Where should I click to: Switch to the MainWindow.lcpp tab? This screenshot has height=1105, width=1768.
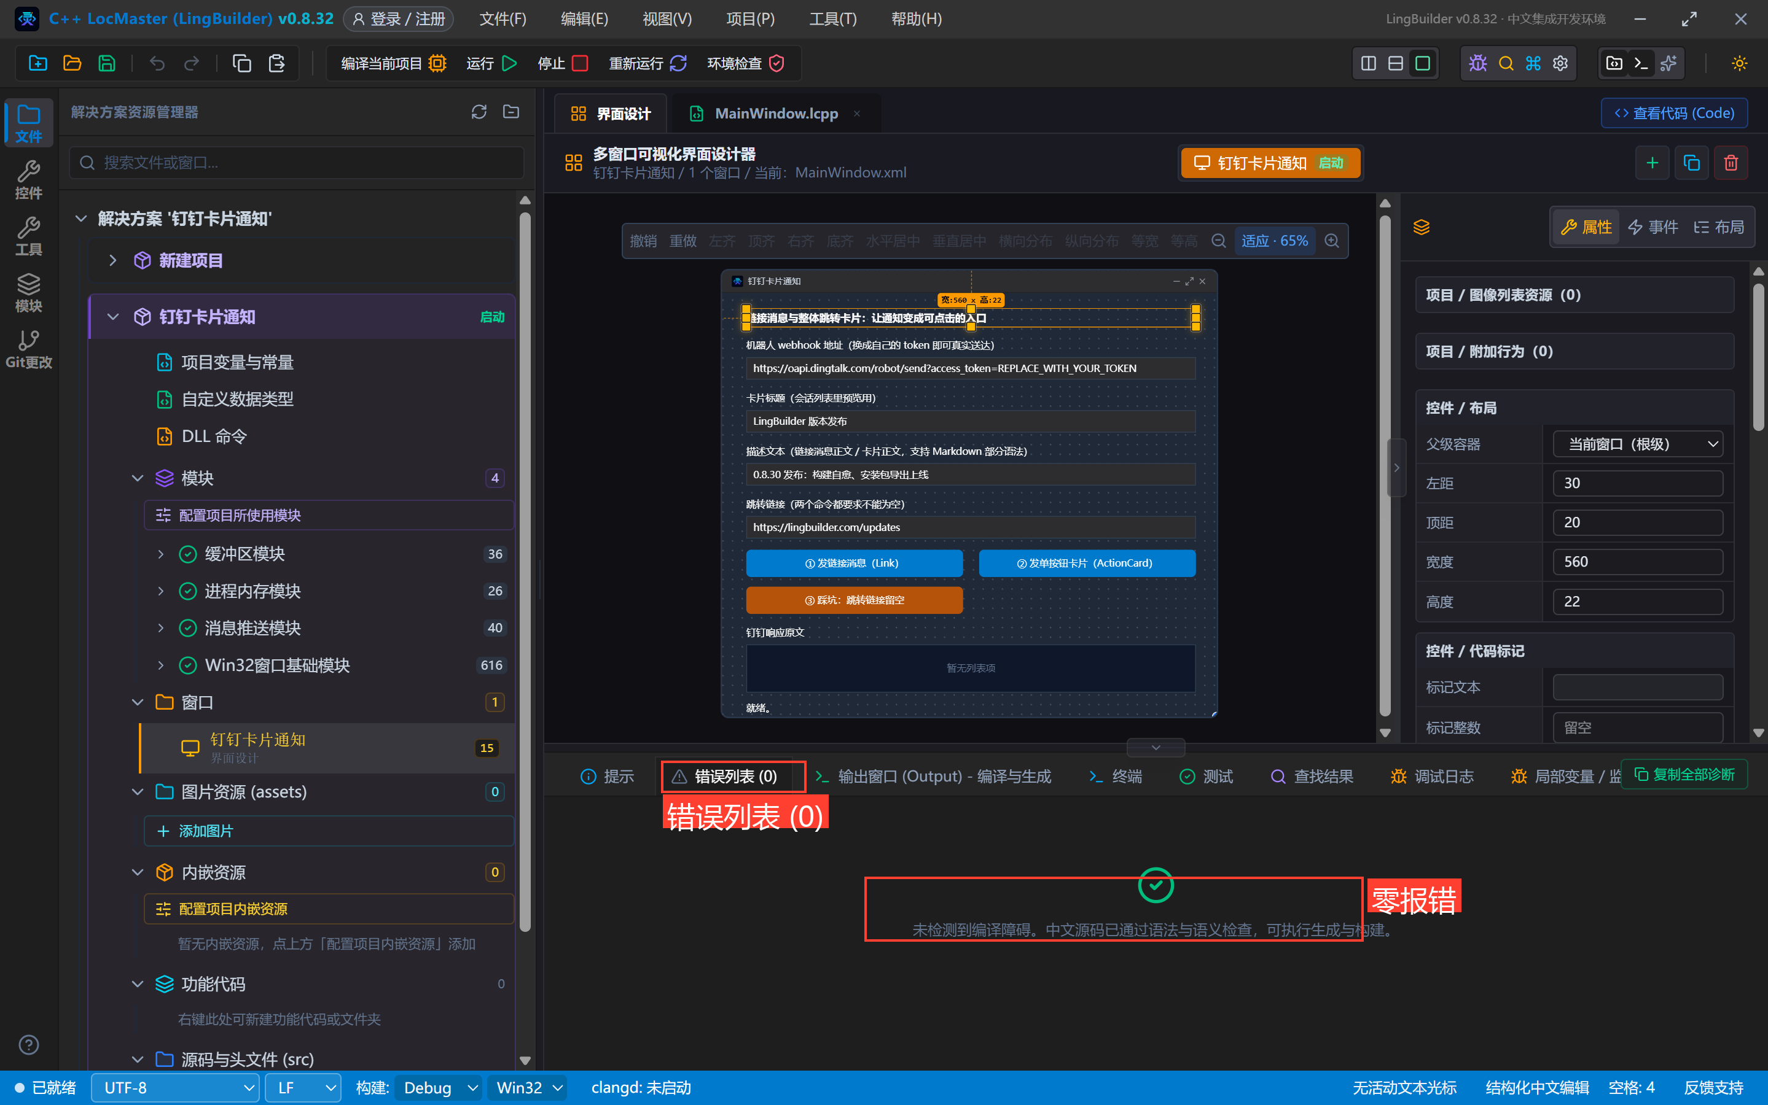coord(775,114)
